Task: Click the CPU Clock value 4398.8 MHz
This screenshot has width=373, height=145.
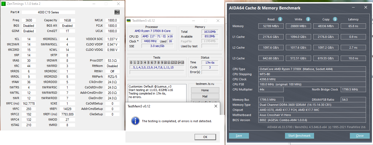Action: coord(312,79)
